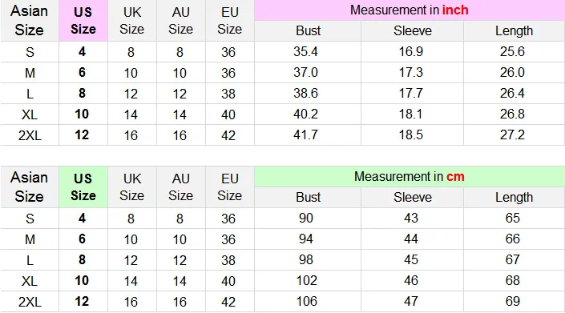Click bold US size 4 in cm table
565x313 pixels.
83,218
